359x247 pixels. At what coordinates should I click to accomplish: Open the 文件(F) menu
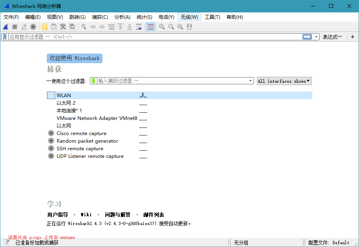tap(11, 17)
